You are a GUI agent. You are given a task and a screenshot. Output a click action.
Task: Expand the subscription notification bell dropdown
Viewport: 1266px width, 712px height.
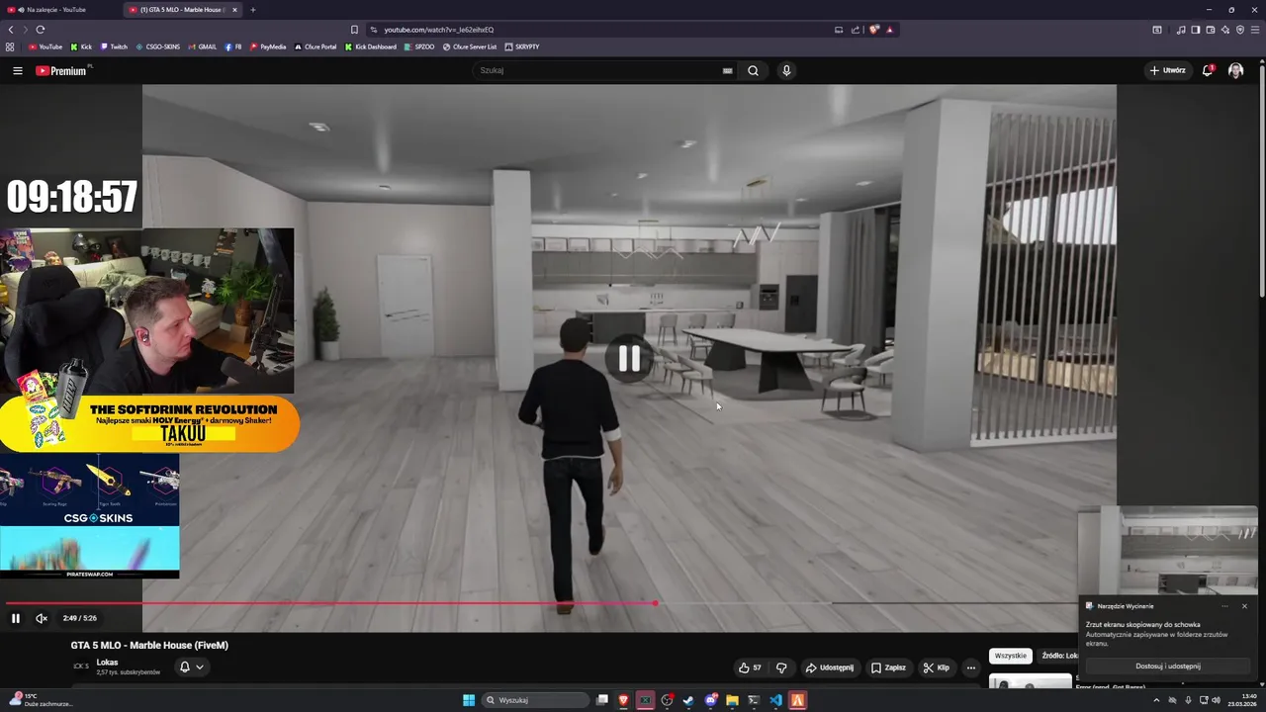click(x=191, y=667)
